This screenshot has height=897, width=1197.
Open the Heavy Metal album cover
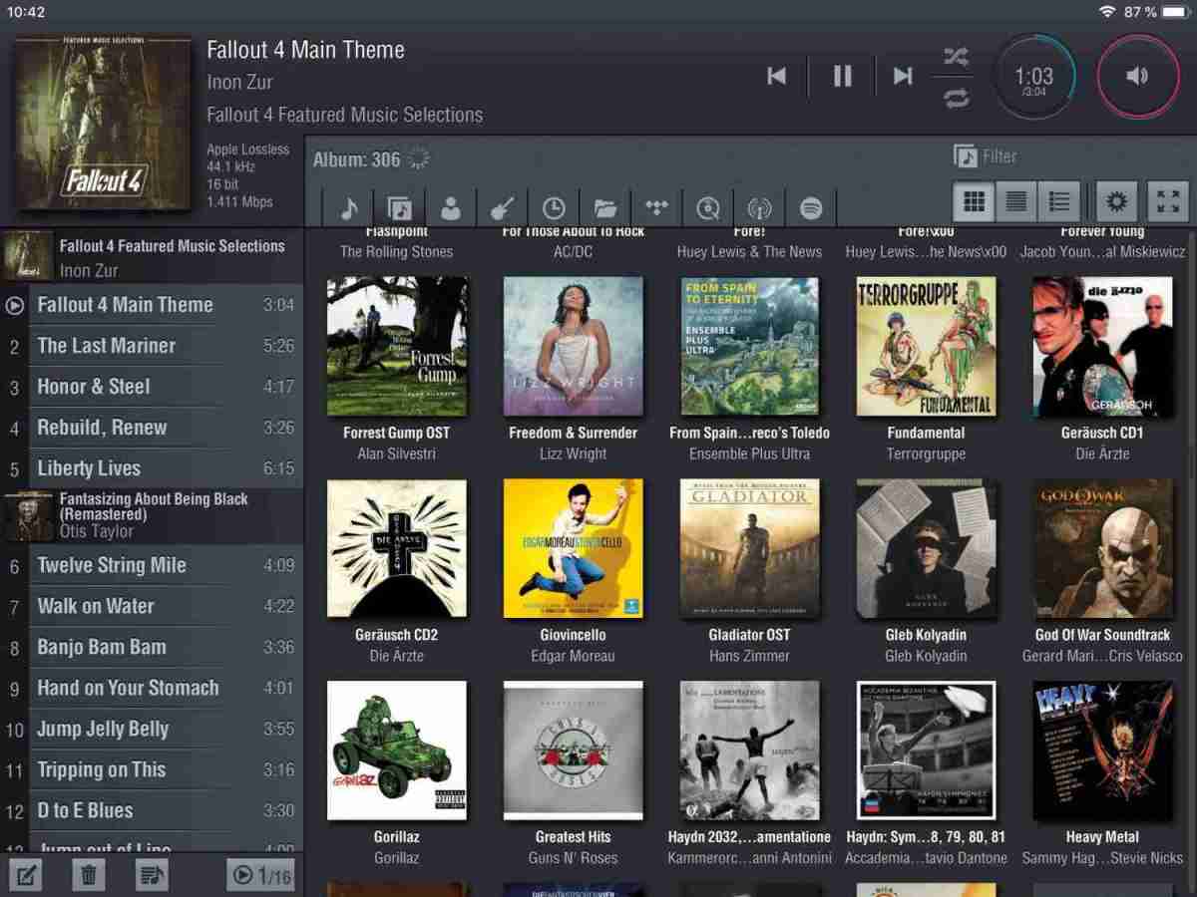(1102, 750)
